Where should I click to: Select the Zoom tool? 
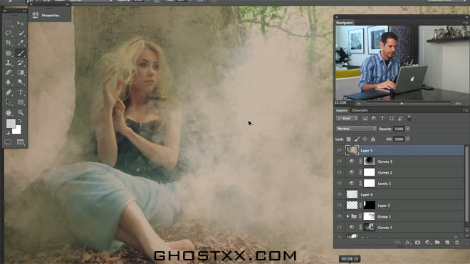click(21, 112)
